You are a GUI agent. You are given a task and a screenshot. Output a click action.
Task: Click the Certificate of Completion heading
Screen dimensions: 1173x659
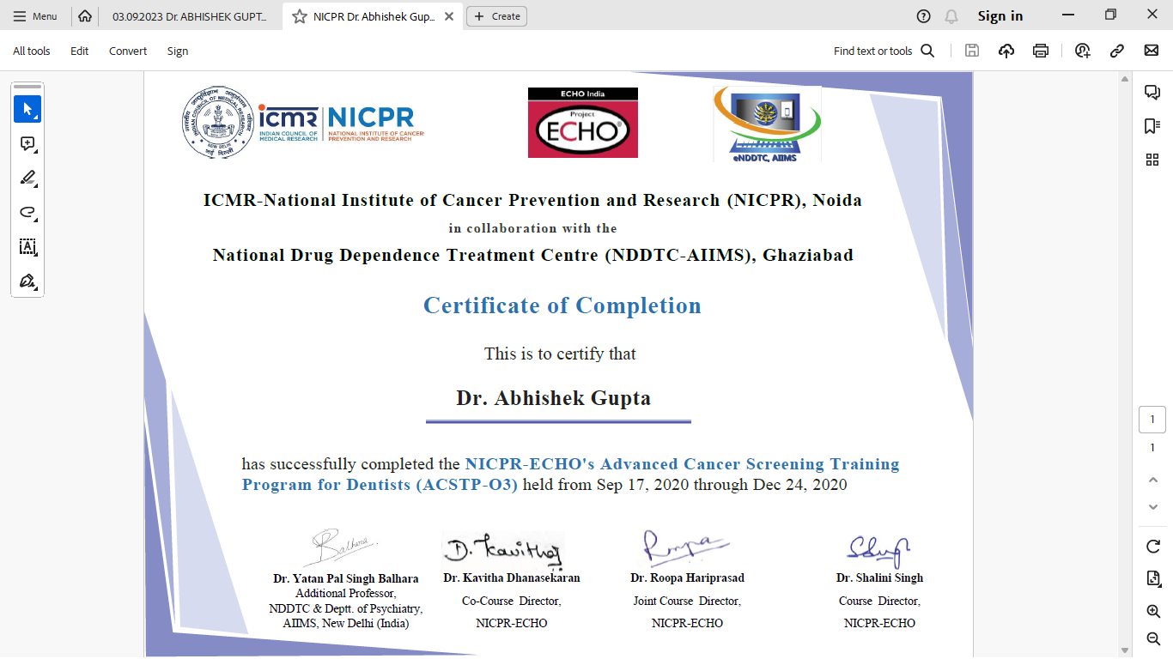[562, 305]
